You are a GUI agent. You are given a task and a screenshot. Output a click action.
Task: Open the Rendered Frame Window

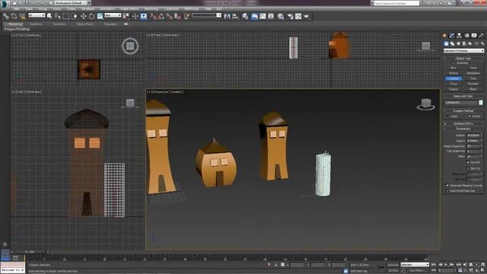298,16
